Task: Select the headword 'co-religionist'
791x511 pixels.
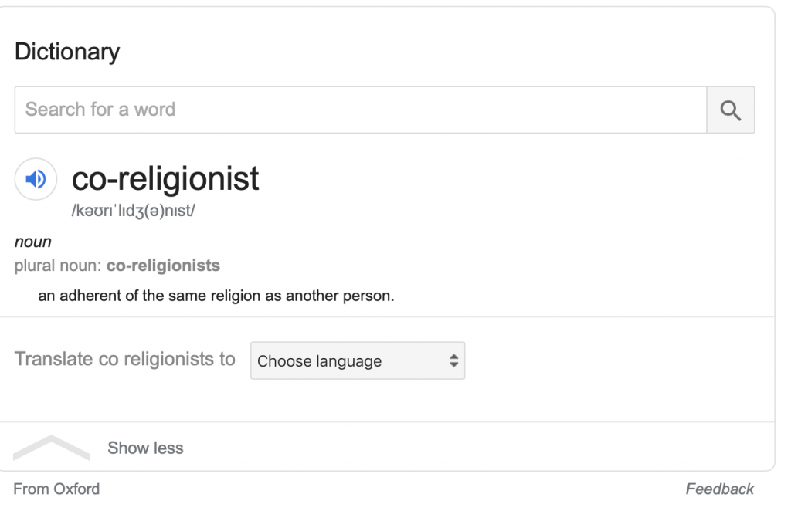Action: point(165,179)
